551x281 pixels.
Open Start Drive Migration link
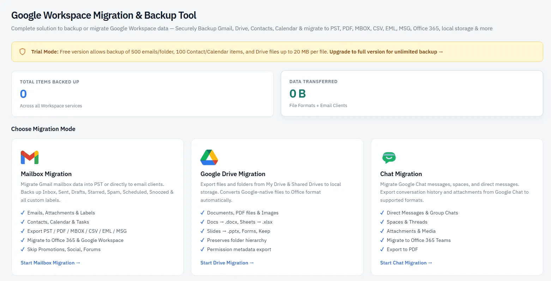(227, 263)
